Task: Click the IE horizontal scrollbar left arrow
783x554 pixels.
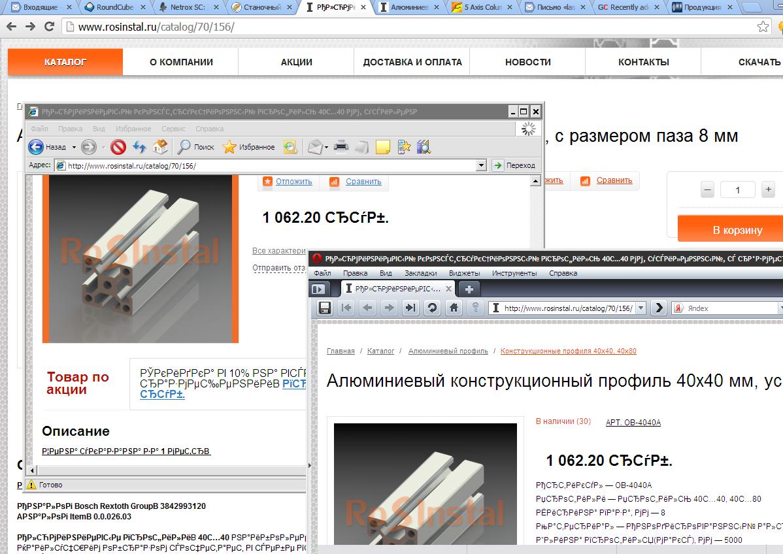Action: 32,470
